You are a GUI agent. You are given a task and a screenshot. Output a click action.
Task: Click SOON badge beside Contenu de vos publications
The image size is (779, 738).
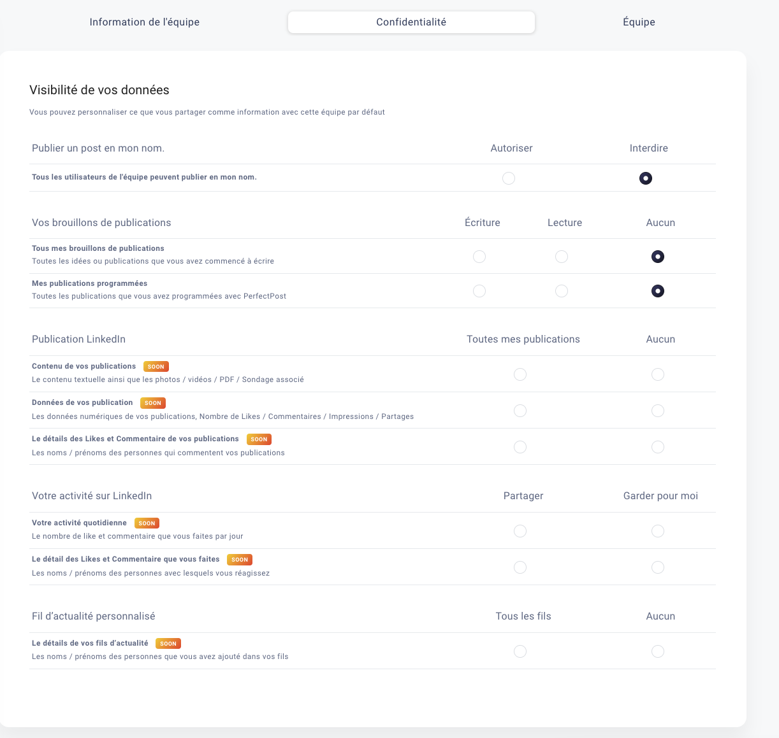pos(156,367)
